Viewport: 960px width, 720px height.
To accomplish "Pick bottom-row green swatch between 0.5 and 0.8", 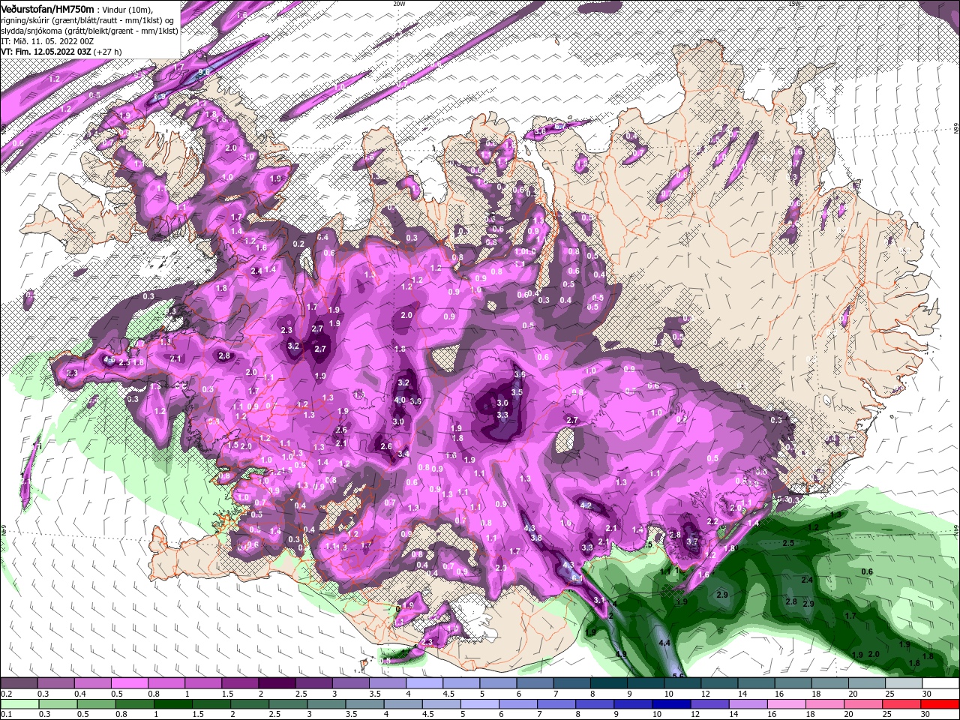I will pyautogui.click(x=96, y=703).
